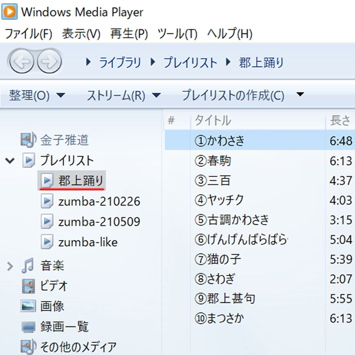Click the 3:15 length value

[x=341, y=220]
